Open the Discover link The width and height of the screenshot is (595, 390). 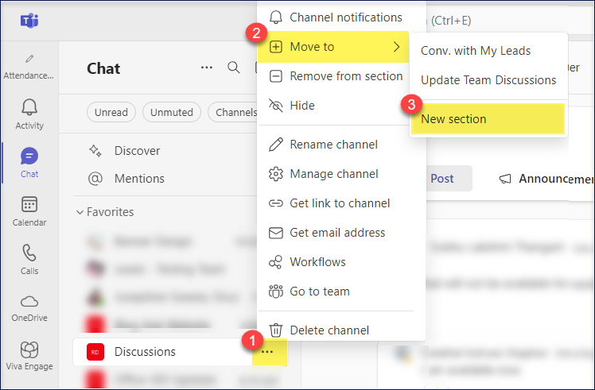pyautogui.click(x=137, y=150)
